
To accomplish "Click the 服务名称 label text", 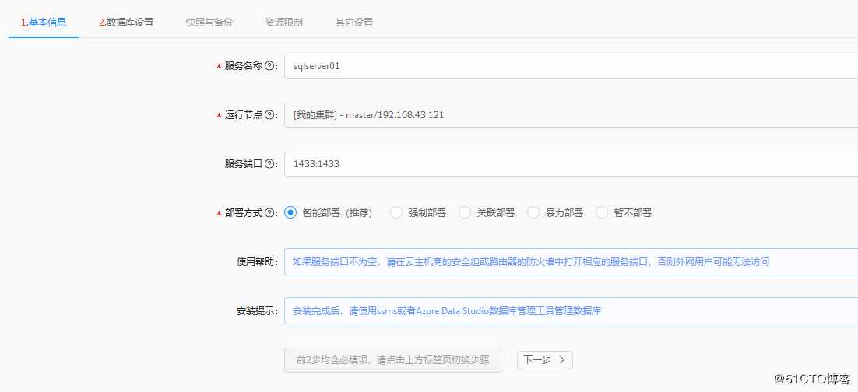I will click(x=244, y=66).
